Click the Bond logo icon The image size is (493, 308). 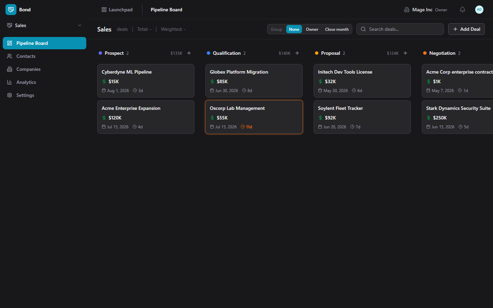pyautogui.click(x=11, y=10)
